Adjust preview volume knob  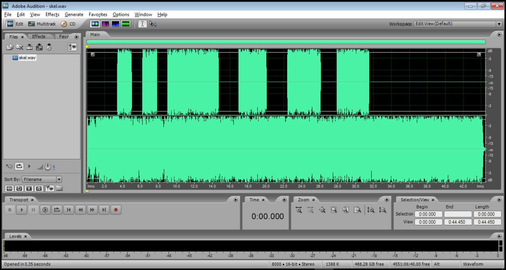tap(47, 167)
